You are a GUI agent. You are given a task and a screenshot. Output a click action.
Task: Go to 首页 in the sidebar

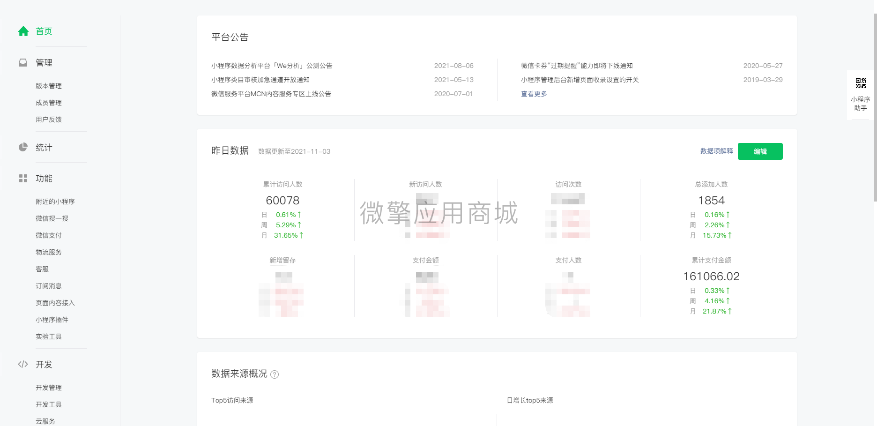pos(44,31)
